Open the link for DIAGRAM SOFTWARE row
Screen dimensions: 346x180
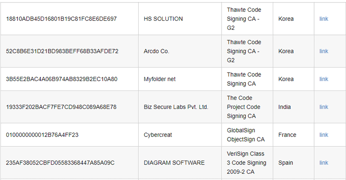click(324, 163)
